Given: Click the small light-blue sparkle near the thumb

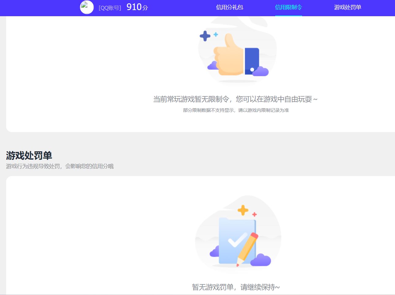Looking at the screenshot, I should [x=216, y=35].
